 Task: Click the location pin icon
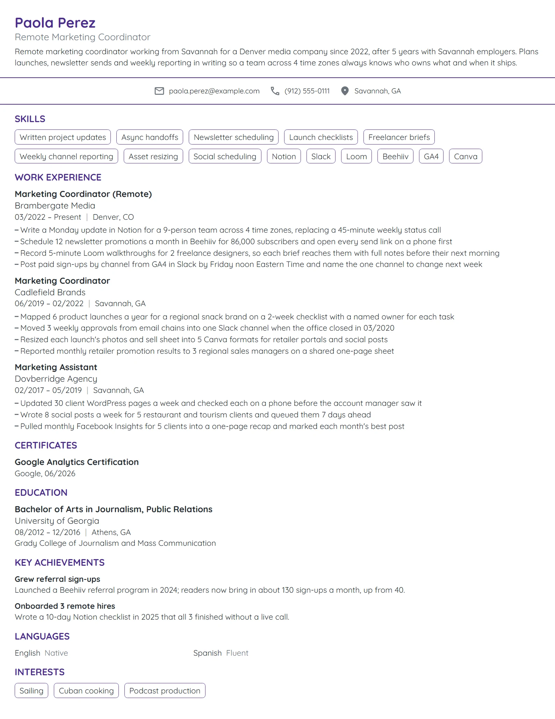(345, 91)
